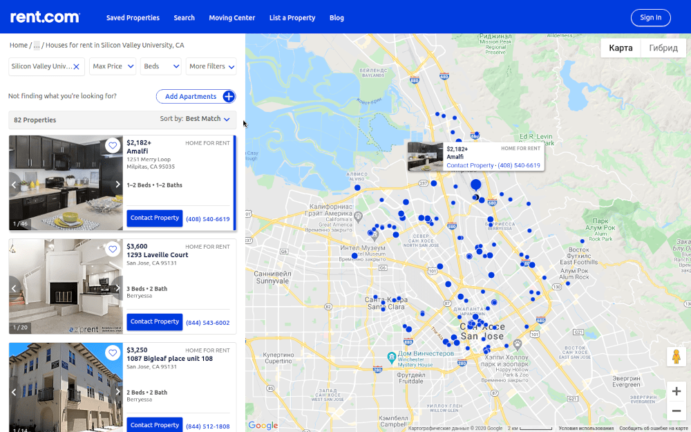
Task: Favorite the Amalfi listing with heart icon
Action: 113,145
